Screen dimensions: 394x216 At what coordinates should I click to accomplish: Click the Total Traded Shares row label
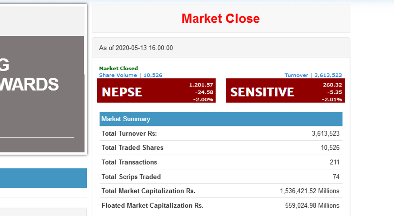[x=132, y=148]
